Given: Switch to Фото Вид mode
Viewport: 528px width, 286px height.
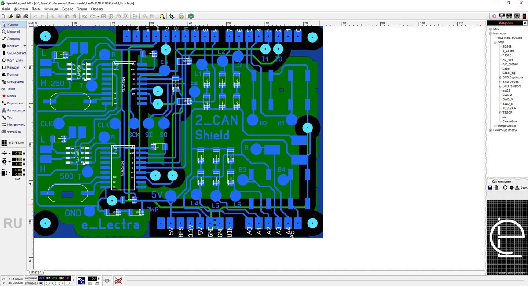Looking at the screenshot, I should click(x=13, y=132).
